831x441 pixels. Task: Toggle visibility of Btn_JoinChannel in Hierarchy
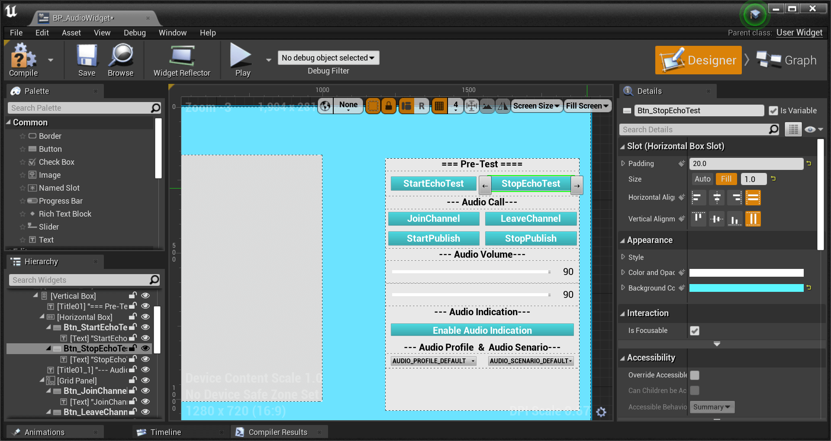[x=146, y=390]
